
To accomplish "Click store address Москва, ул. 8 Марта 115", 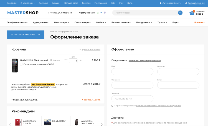I will 60,13.
